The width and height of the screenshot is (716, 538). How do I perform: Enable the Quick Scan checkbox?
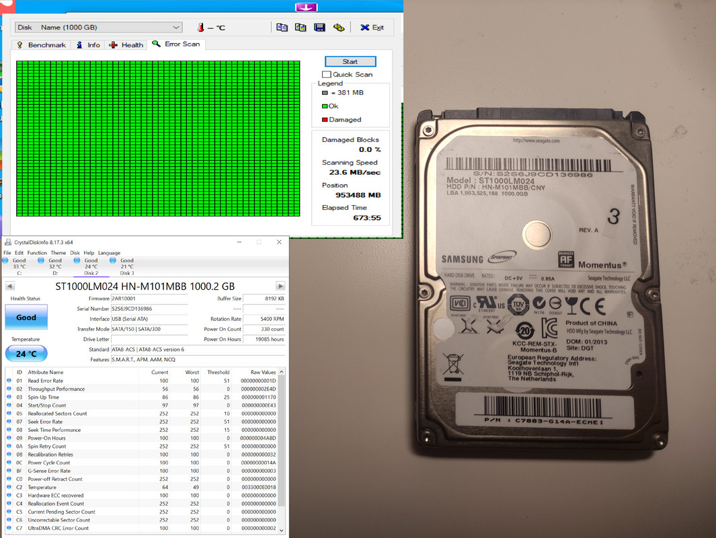(x=327, y=75)
